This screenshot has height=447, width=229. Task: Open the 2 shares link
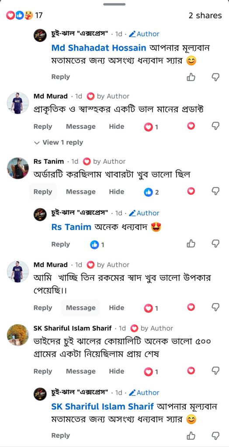[205, 15]
